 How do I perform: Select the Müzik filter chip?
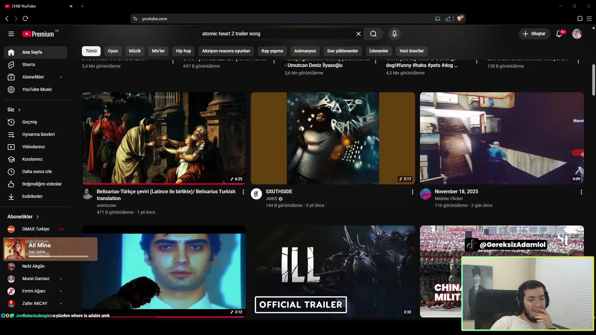click(135, 51)
